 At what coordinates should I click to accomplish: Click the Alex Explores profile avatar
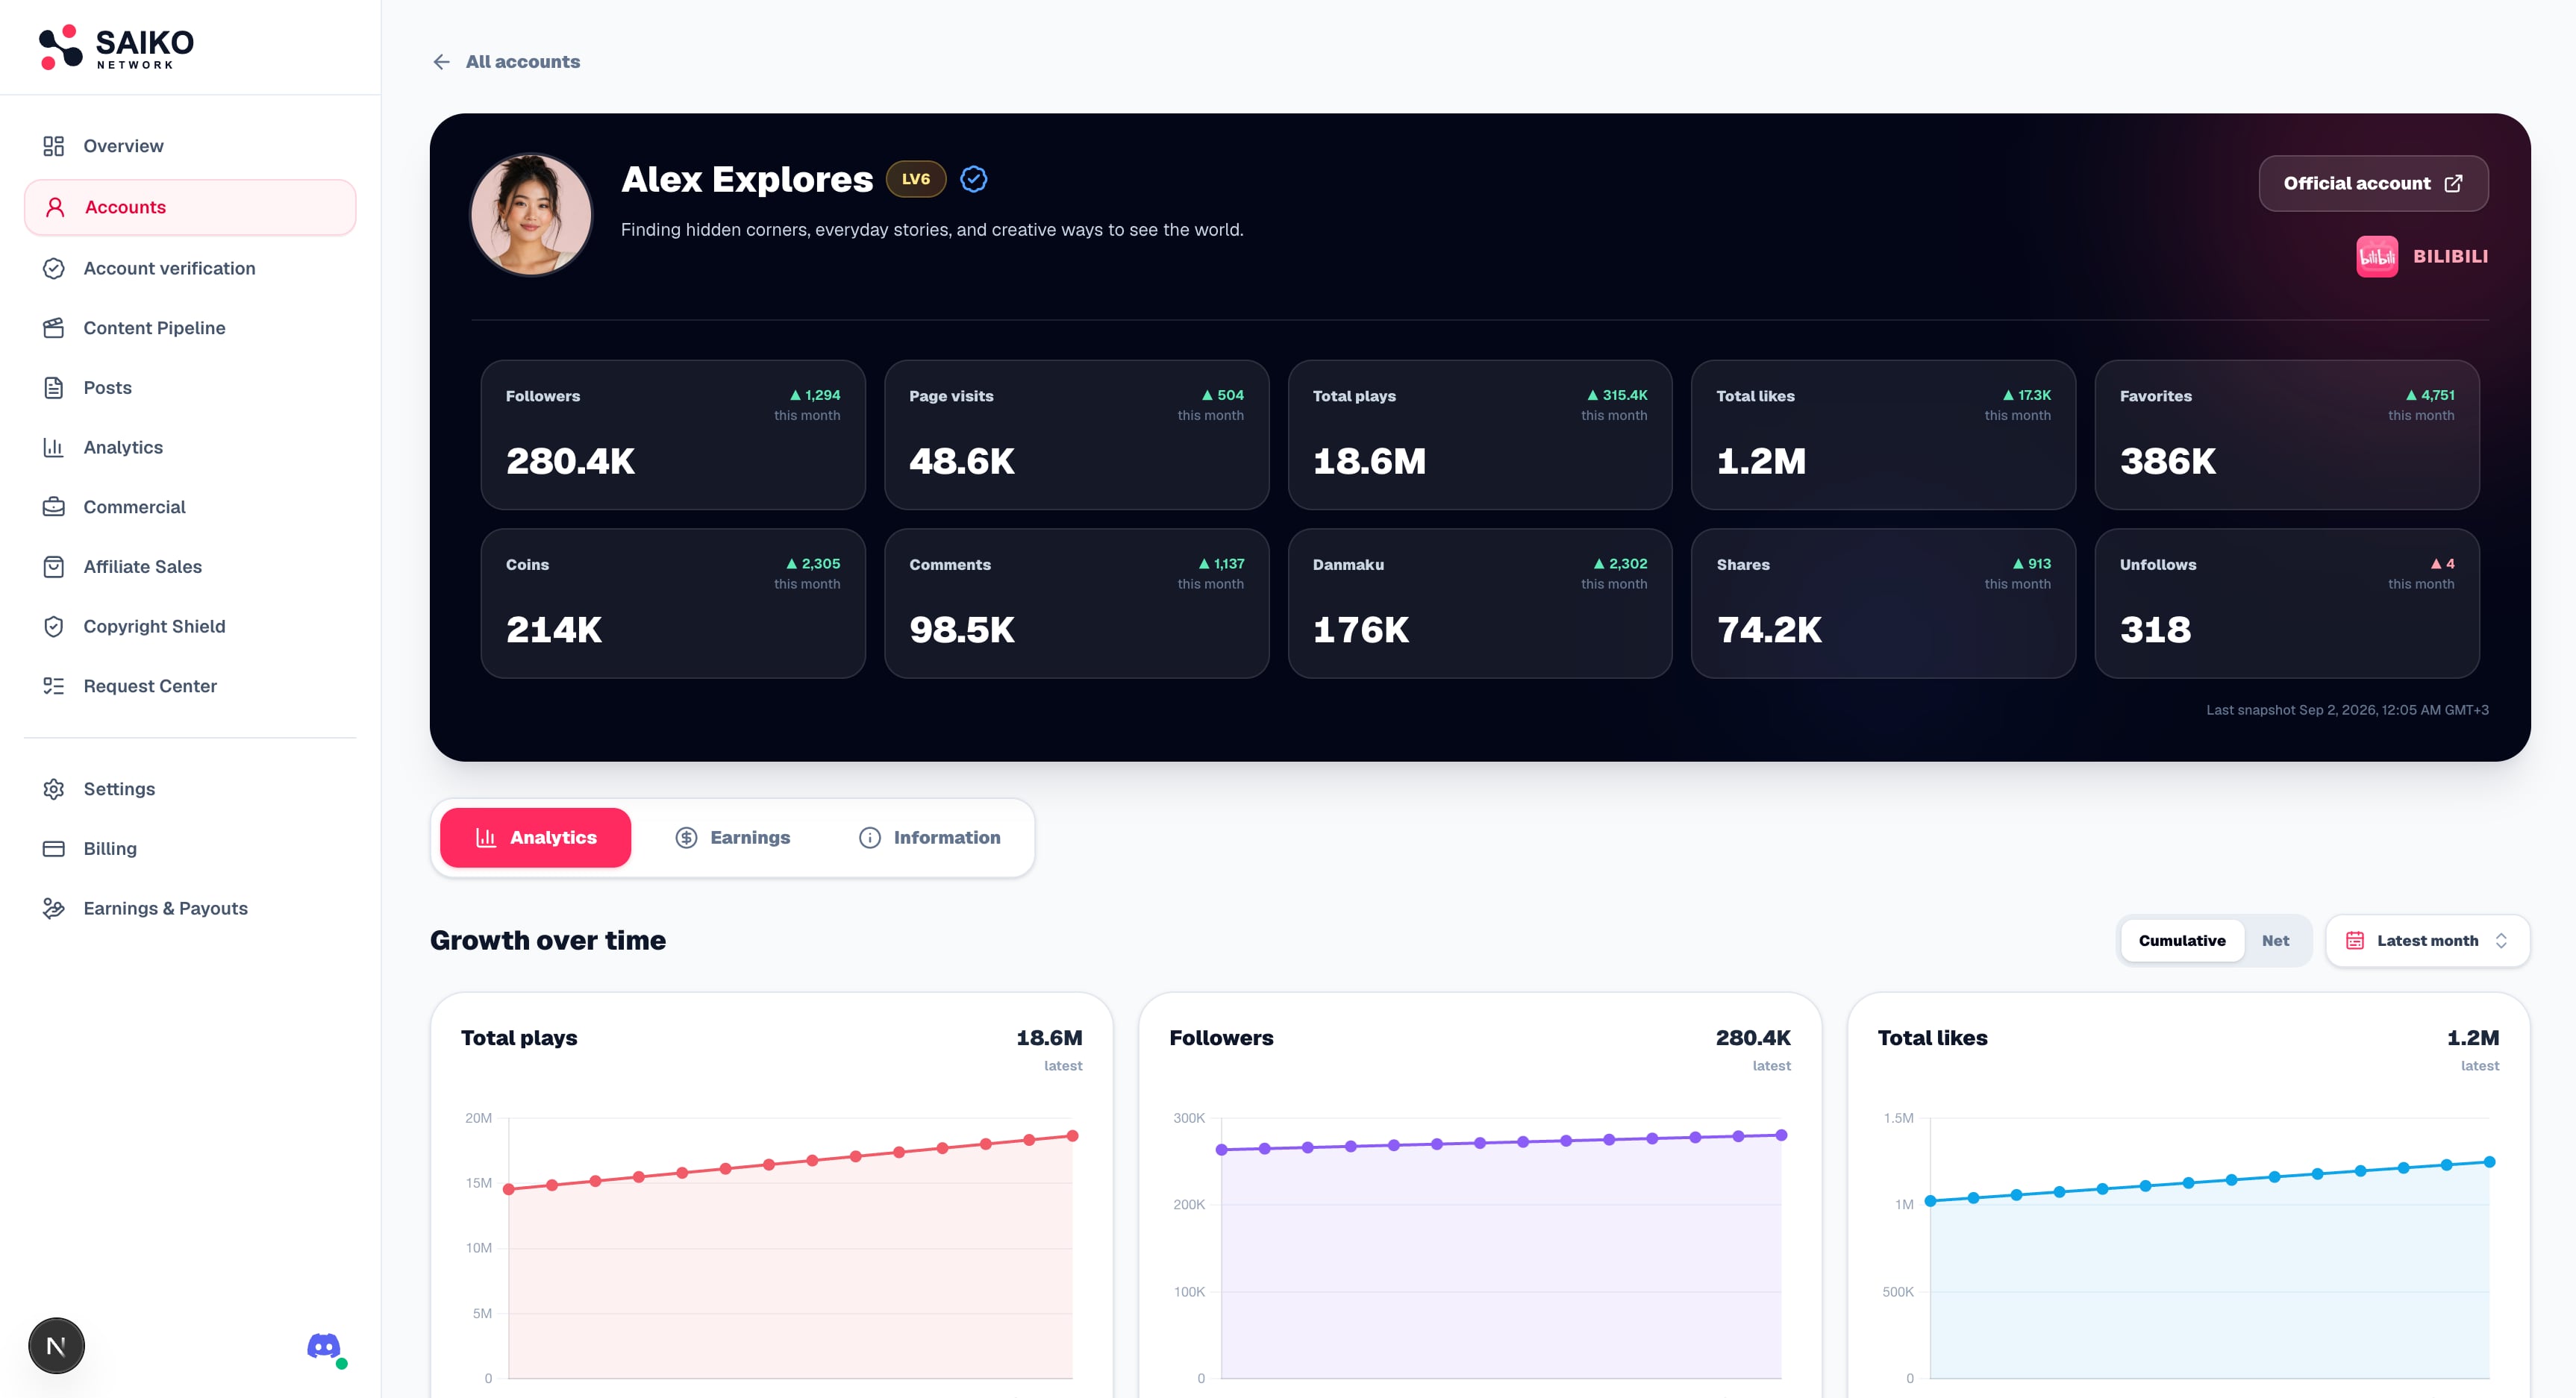[531, 214]
